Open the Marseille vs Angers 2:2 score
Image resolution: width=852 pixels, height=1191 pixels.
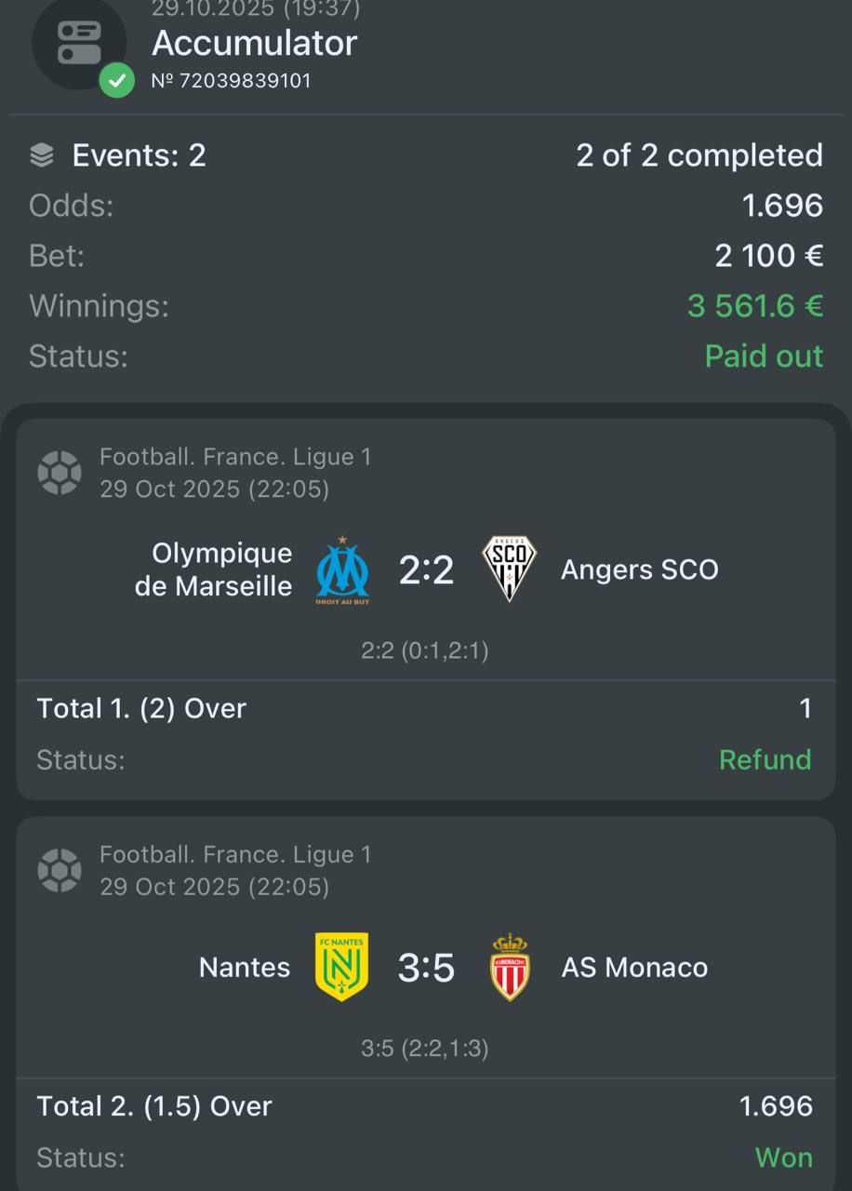[426, 570]
